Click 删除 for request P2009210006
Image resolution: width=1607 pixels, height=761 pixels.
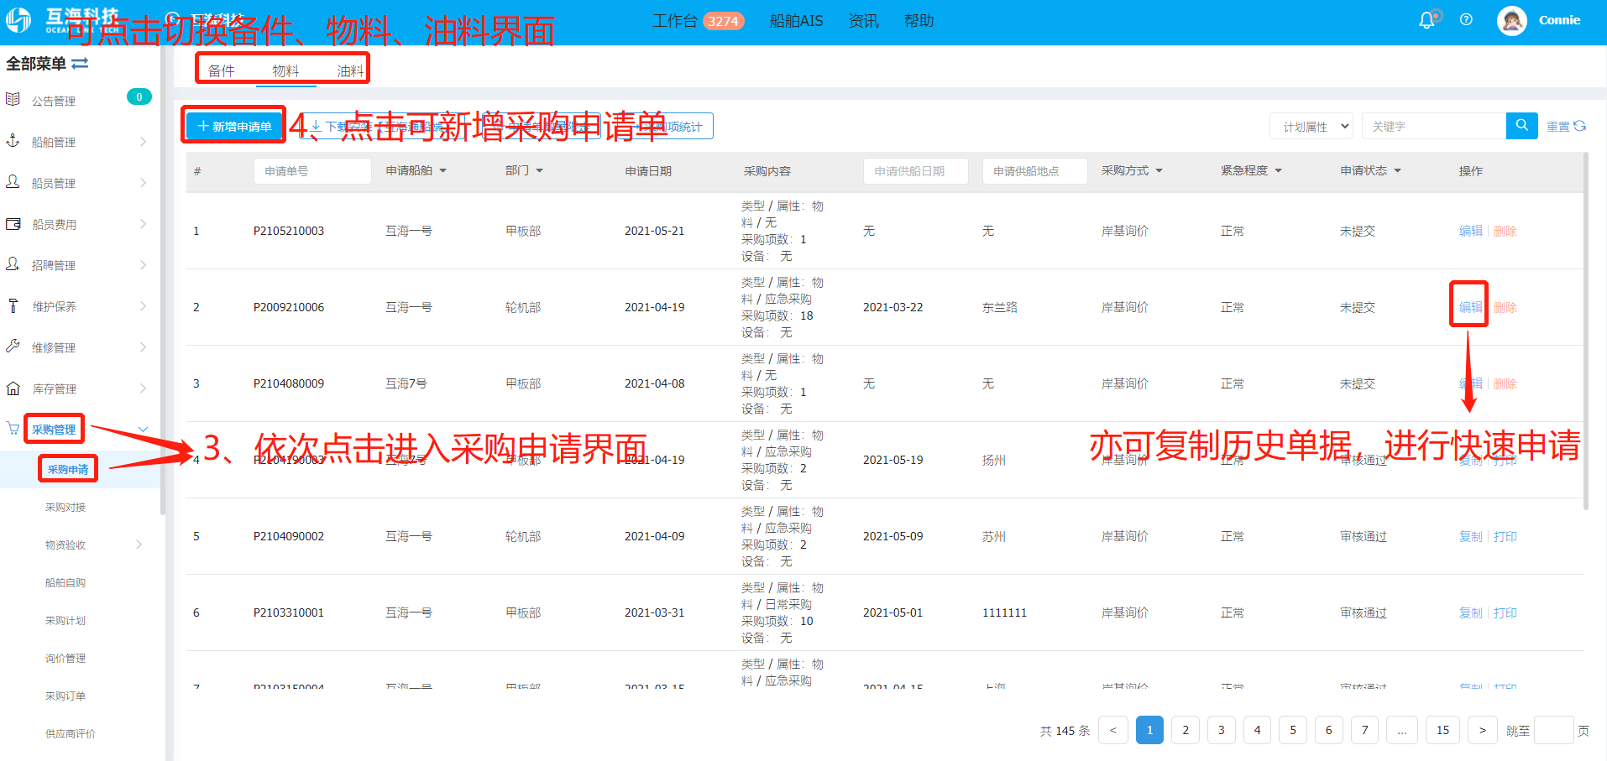[1505, 307]
